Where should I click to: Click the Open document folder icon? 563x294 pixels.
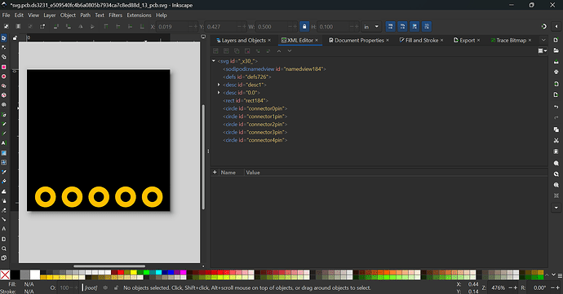point(556,50)
